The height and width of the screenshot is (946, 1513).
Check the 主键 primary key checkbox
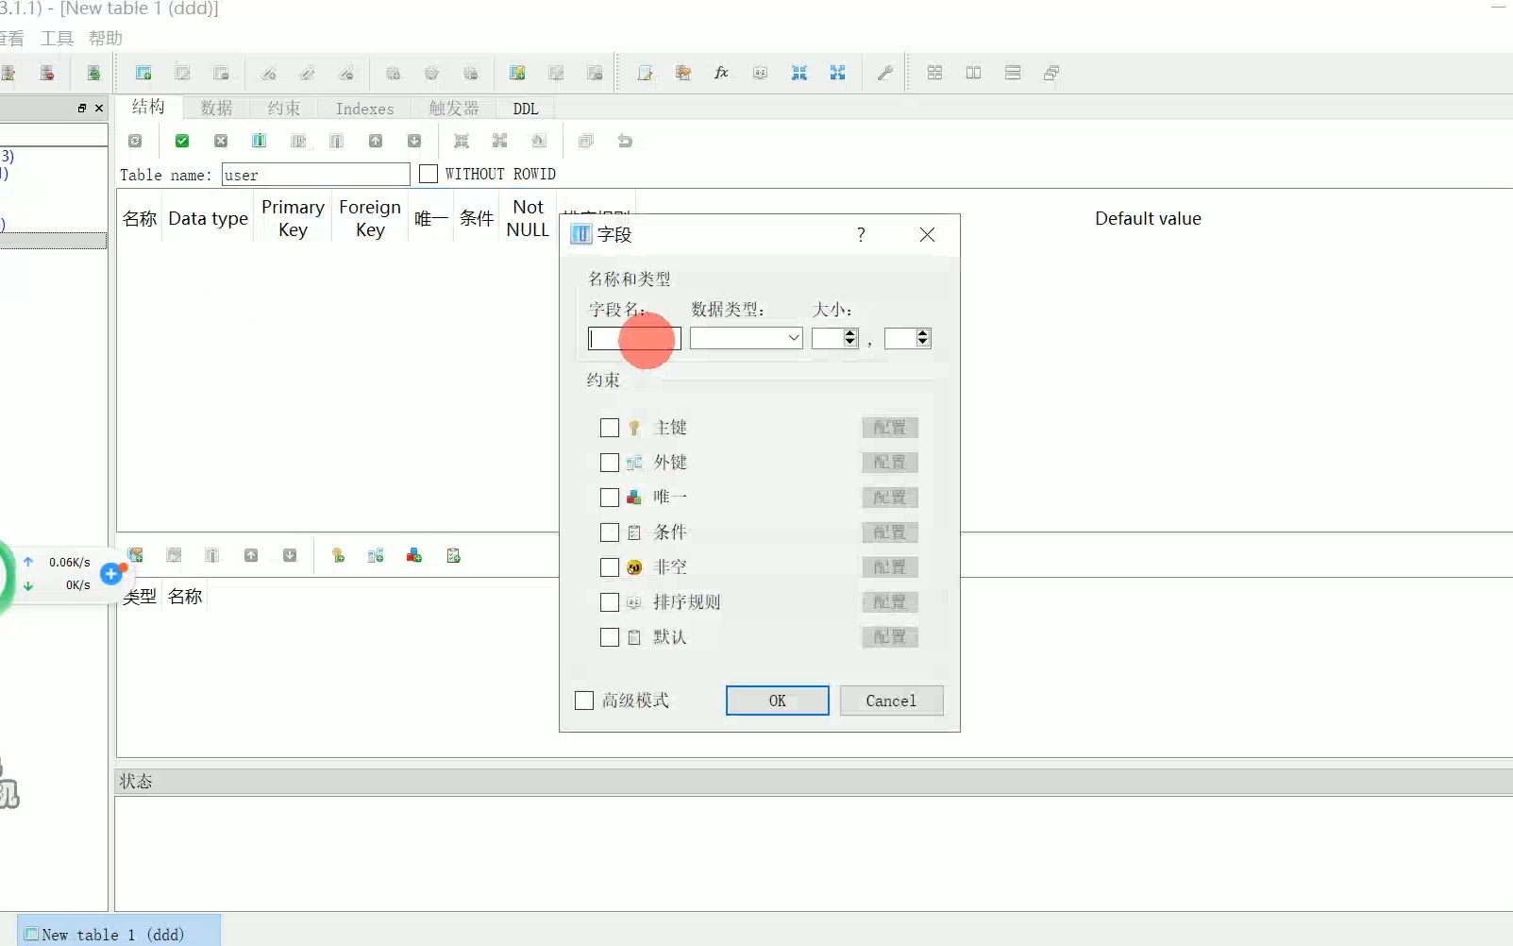[x=610, y=428]
